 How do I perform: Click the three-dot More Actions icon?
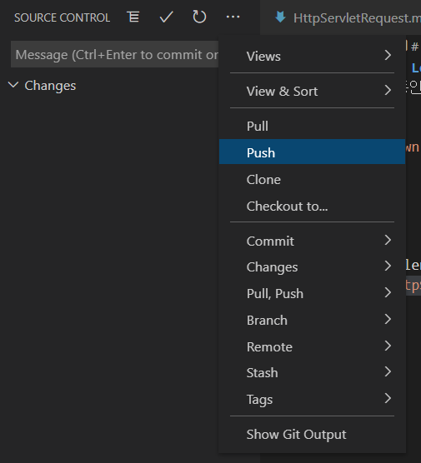(233, 17)
